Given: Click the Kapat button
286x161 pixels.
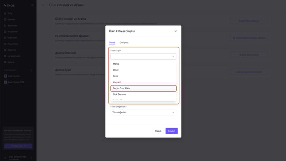Looking at the screenshot, I should 158,131.
